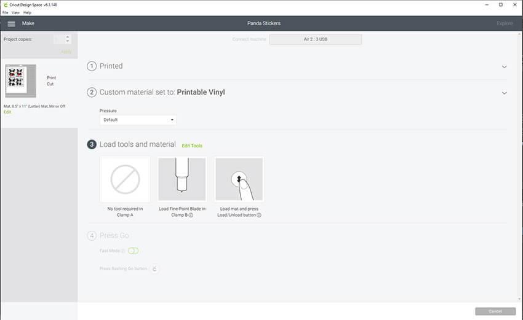Click the No tool required Clamp A image
Image resolution: width=523 pixels, height=320 pixels.
pyautogui.click(x=125, y=179)
